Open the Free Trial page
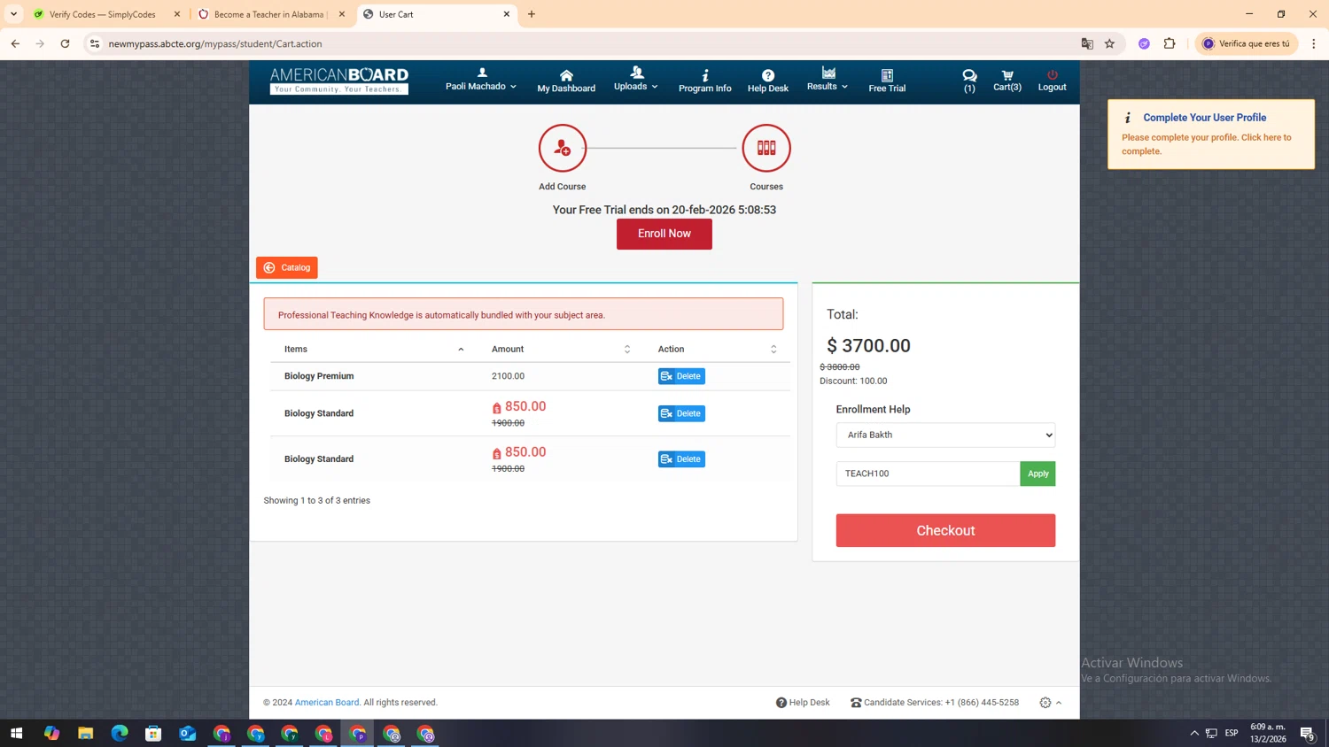1329x747 pixels. tap(887, 81)
